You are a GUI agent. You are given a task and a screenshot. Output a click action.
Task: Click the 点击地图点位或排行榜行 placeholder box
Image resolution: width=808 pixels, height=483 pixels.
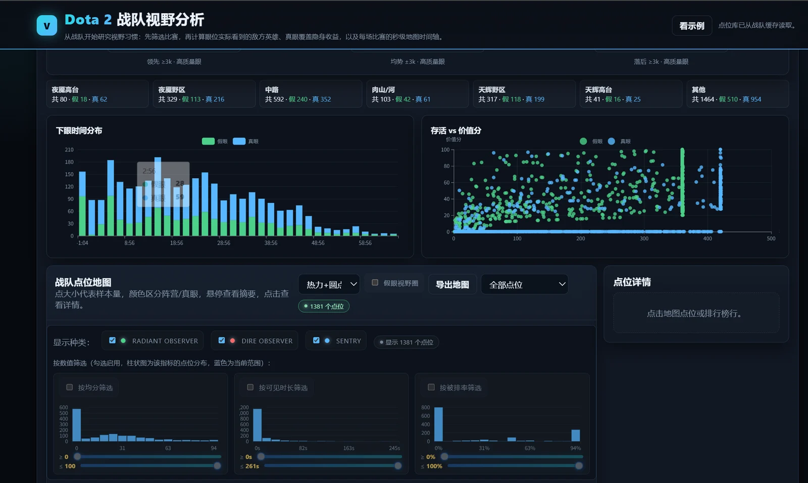[696, 313]
